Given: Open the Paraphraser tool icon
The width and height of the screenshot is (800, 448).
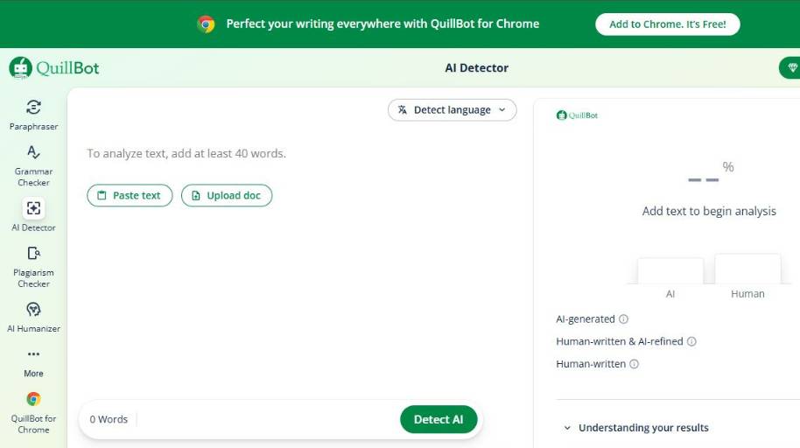Looking at the screenshot, I should coord(33,108).
